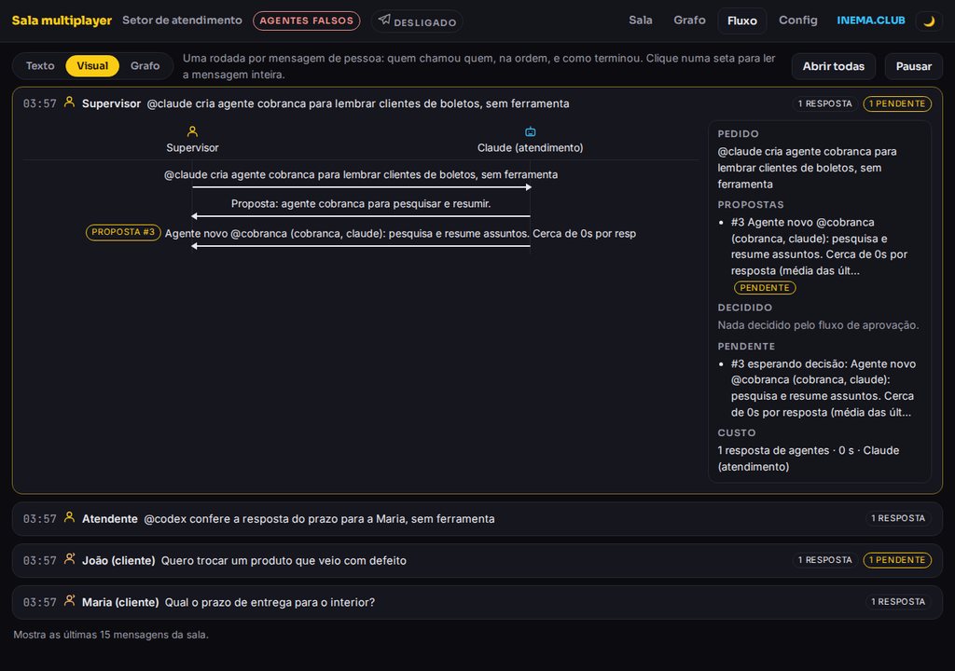Click the PROPOSTA #3 badge

tap(123, 233)
